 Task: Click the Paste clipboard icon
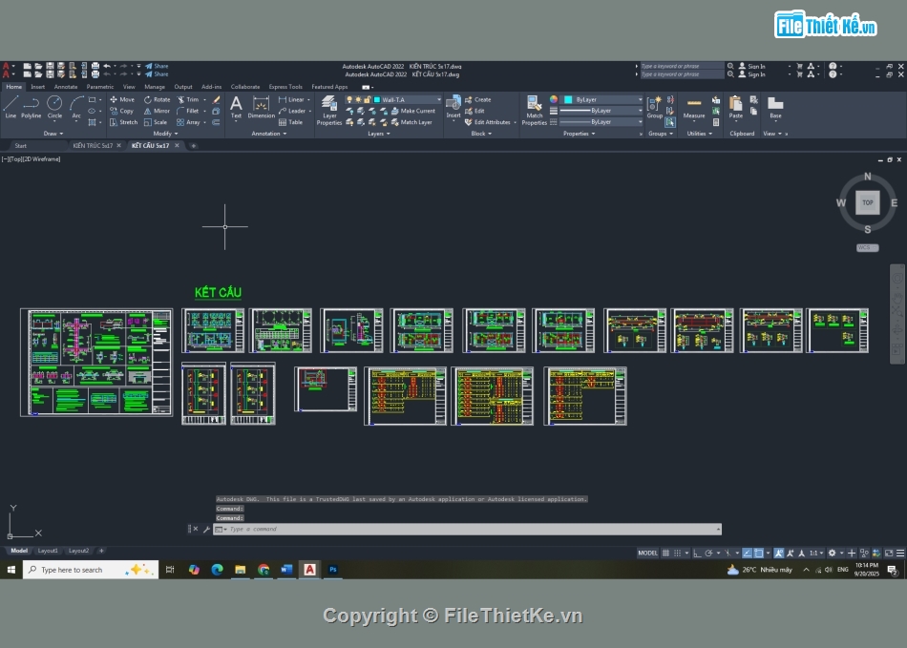[735, 106]
